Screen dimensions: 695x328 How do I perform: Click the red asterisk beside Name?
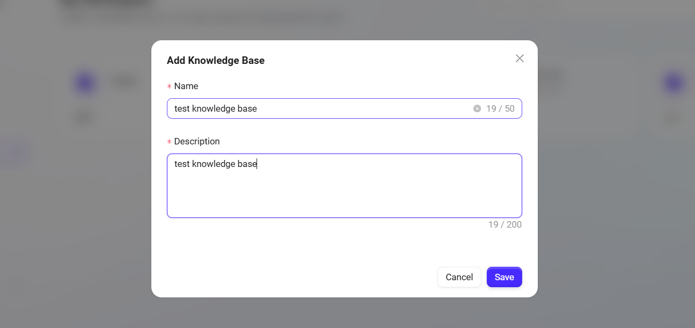[x=170, y=86]
